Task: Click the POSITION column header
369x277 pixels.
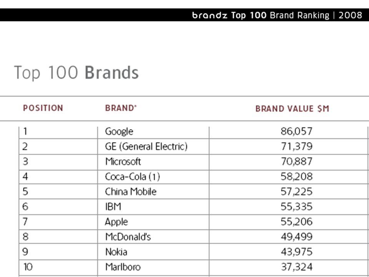Action: coord(43,108)
